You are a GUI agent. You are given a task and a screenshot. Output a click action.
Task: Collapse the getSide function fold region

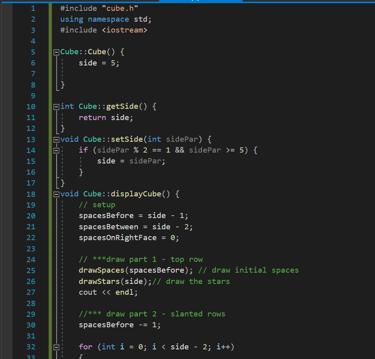56,106
